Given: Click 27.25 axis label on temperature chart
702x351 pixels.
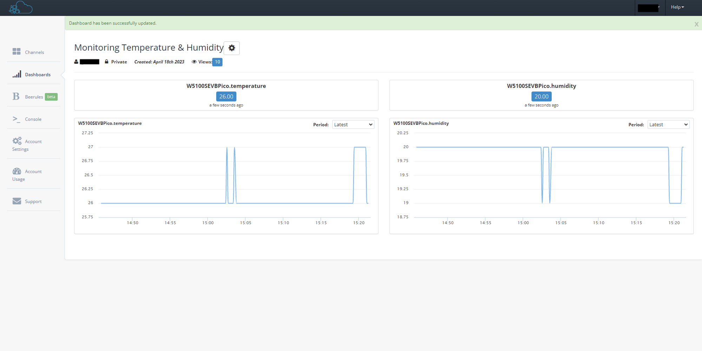Looking at the screenshot, I should pyautogui.click(x=87, y=133).
